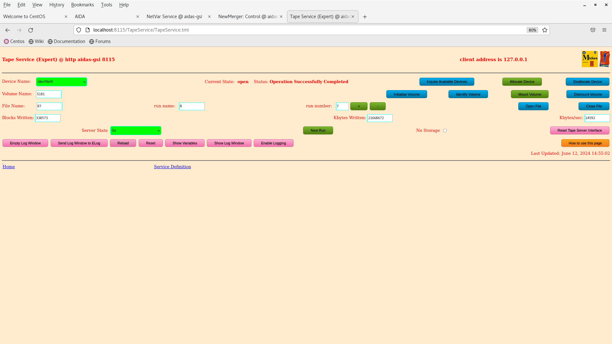The height and width of the screenshot is (344, 612).
Task: Click the Open File button
Action: click(533, 106)
